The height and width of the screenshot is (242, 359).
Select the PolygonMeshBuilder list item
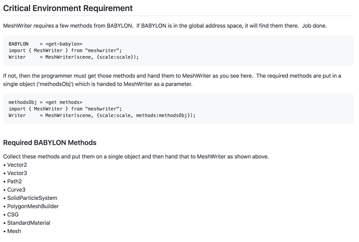(x=33, y=206)
